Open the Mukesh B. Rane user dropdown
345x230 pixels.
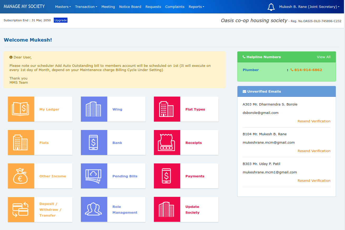[309, 7]
